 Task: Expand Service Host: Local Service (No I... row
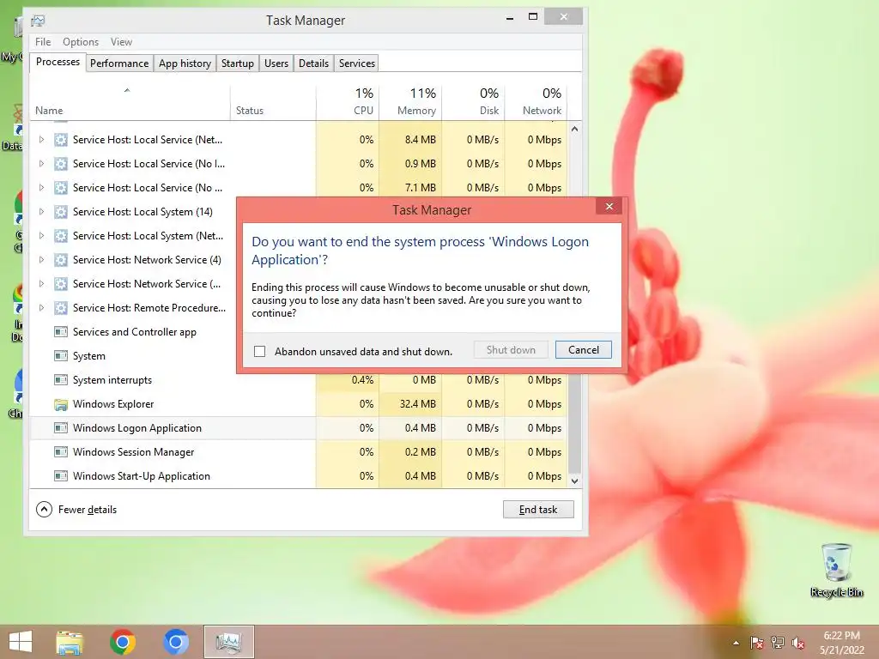(x=41, y=164)
